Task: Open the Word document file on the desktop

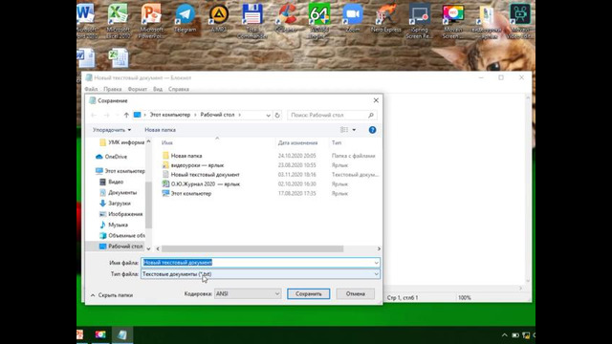Action: [x=86, y=57]
